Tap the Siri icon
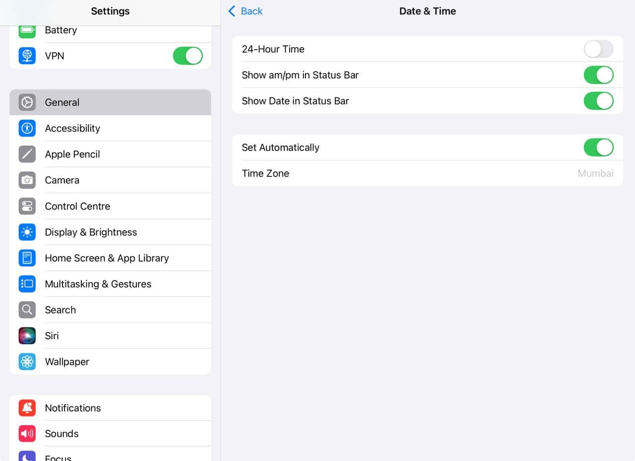The image size is (635, 461). 27,336
